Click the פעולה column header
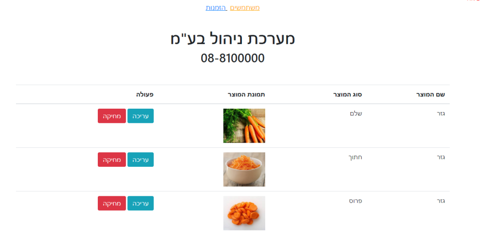This screenshot has height=231, width=484. click(145, 94)
